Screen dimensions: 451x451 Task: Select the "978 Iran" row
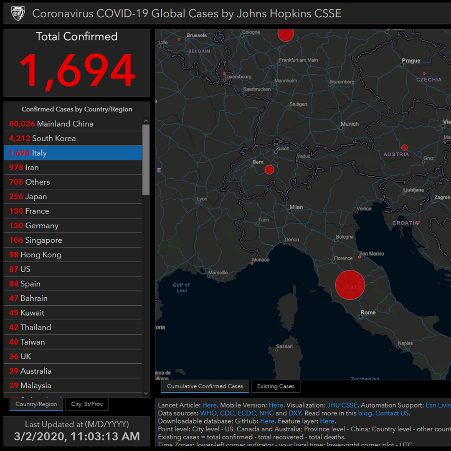point(73,167)
